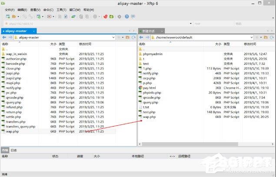Go forward in the remote /home/wwwroot/default pane
Screen dimensions: 276x177
click(147, 37)
